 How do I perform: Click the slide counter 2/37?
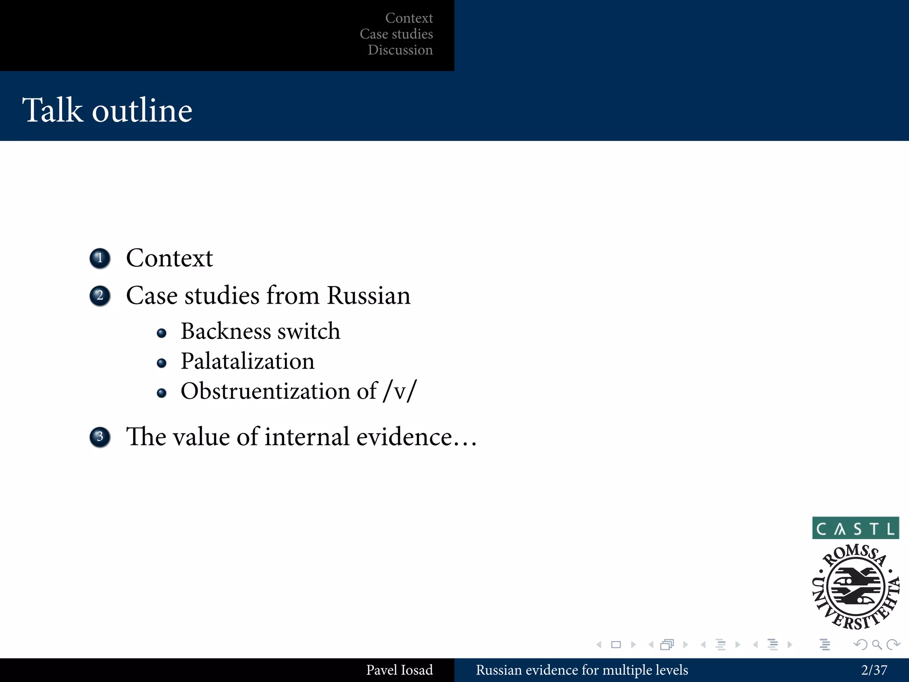874,670
